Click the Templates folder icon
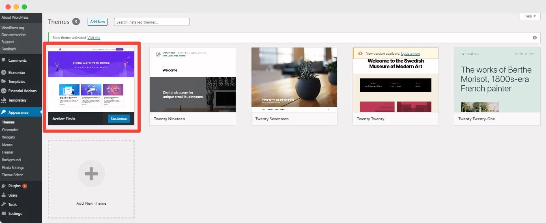Image resolution: width=546 pixels, height=223 pixels. [4, 82]
